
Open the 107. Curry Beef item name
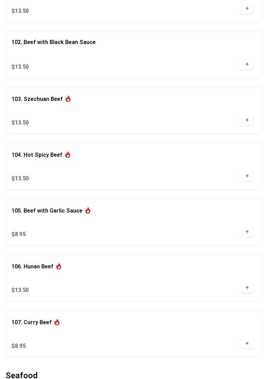point(32,322)
